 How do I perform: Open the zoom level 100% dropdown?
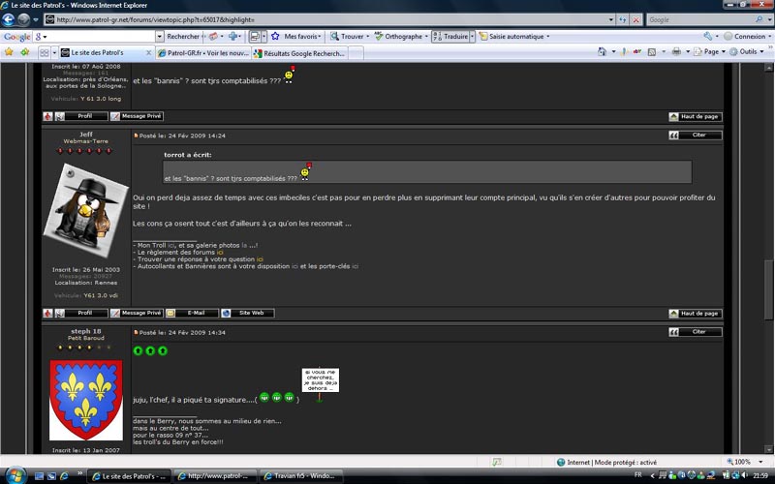[760, 462]
